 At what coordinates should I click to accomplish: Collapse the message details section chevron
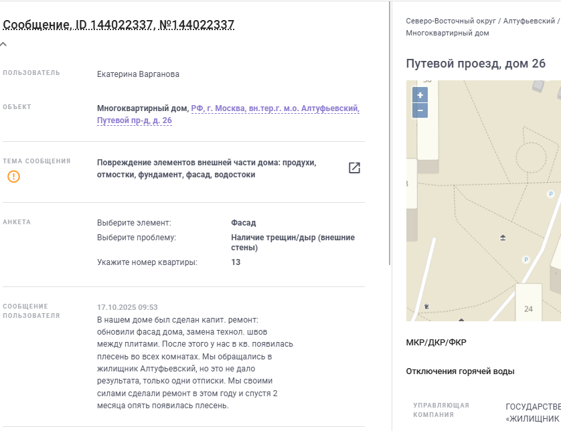(4, 45)
